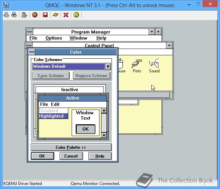Click the Inactive sample title bar
The image size is (220, 189).
70,89
